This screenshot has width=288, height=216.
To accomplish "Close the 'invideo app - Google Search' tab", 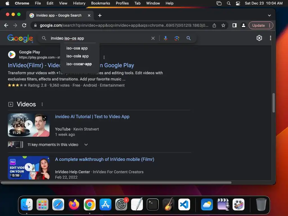I will tap(89, 15).
